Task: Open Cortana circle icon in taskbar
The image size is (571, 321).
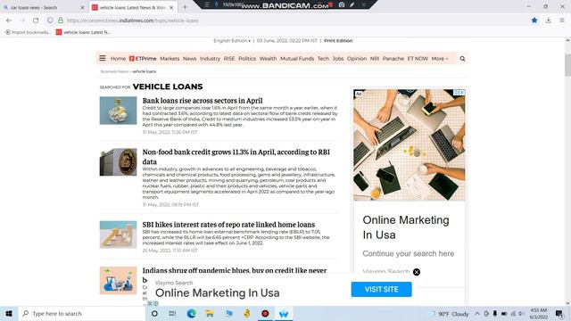Action: point(154,313)
